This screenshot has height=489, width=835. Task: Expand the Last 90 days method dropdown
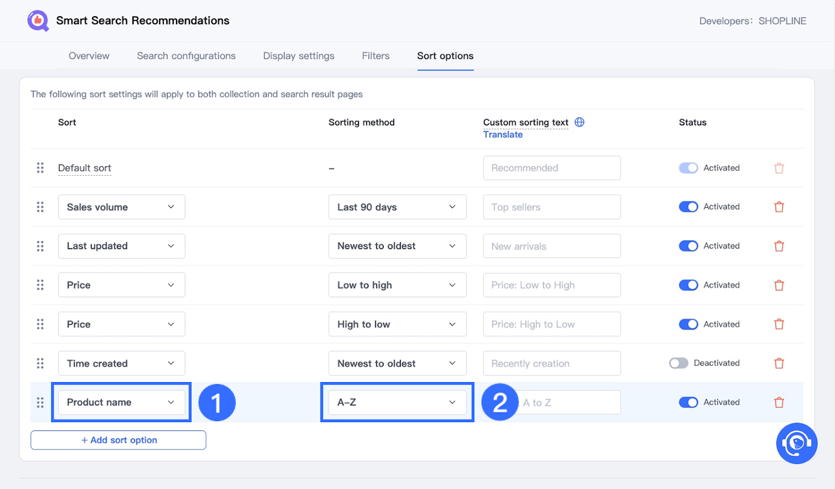click(x=397, y=207)
